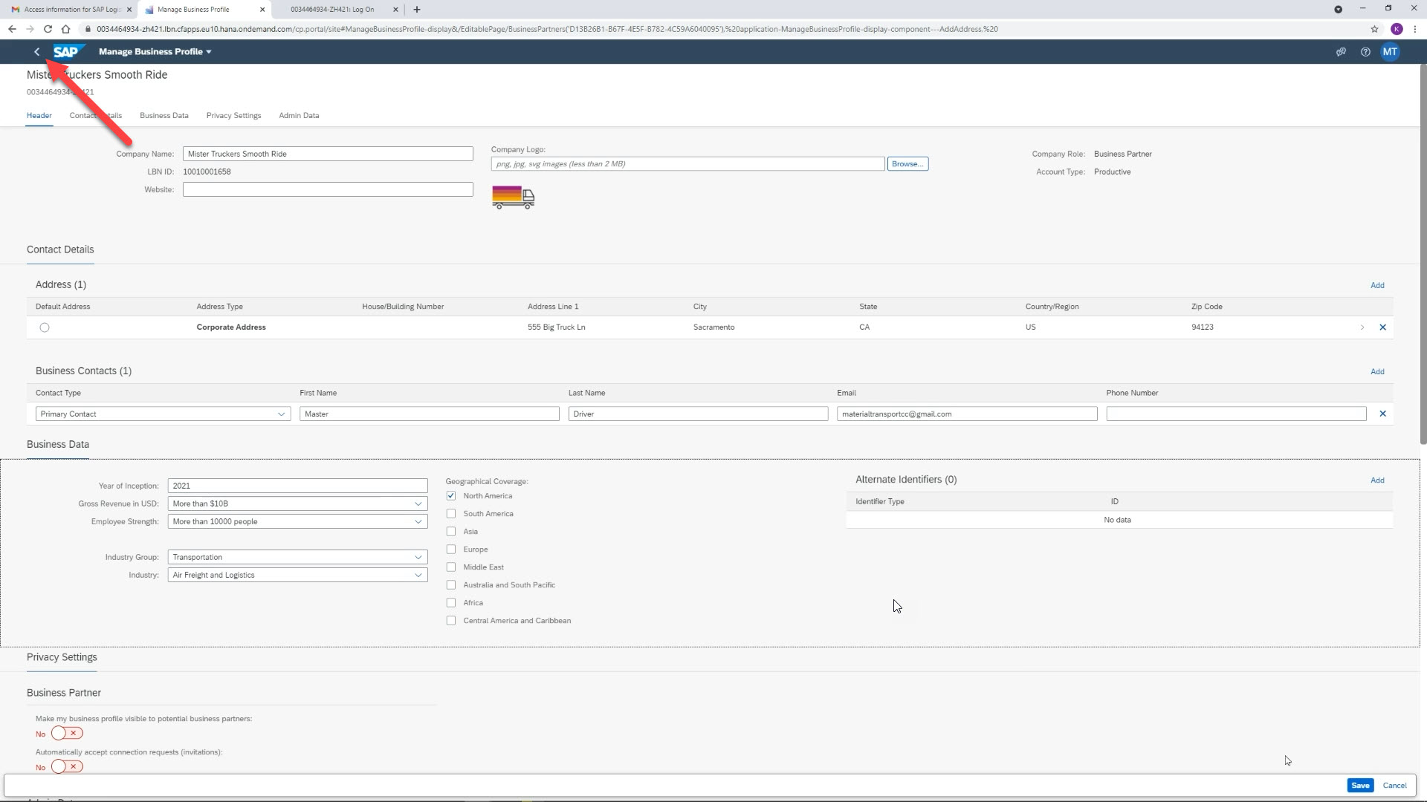Close the Access information Gmail tab

point(129,10)
